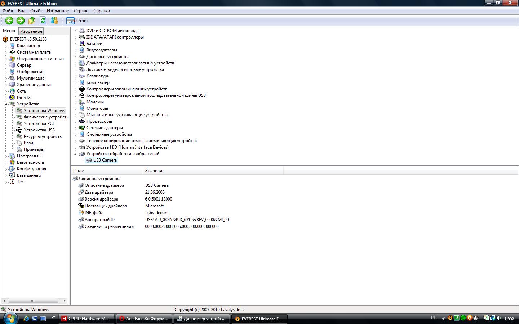Click the Безопасность shield icon

click(12, 162)
